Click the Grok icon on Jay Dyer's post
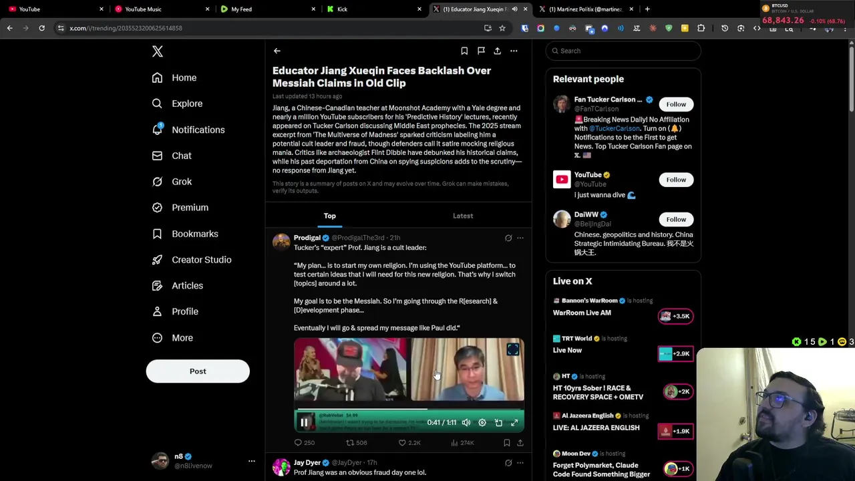The width and height of the screenshot is (855, 481). (508, 462)
